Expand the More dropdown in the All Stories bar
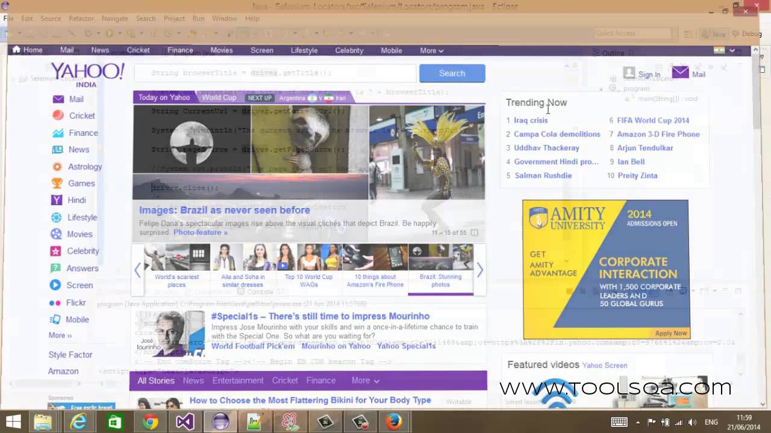The width and height of the screenshot is (771, 433). 366,381
